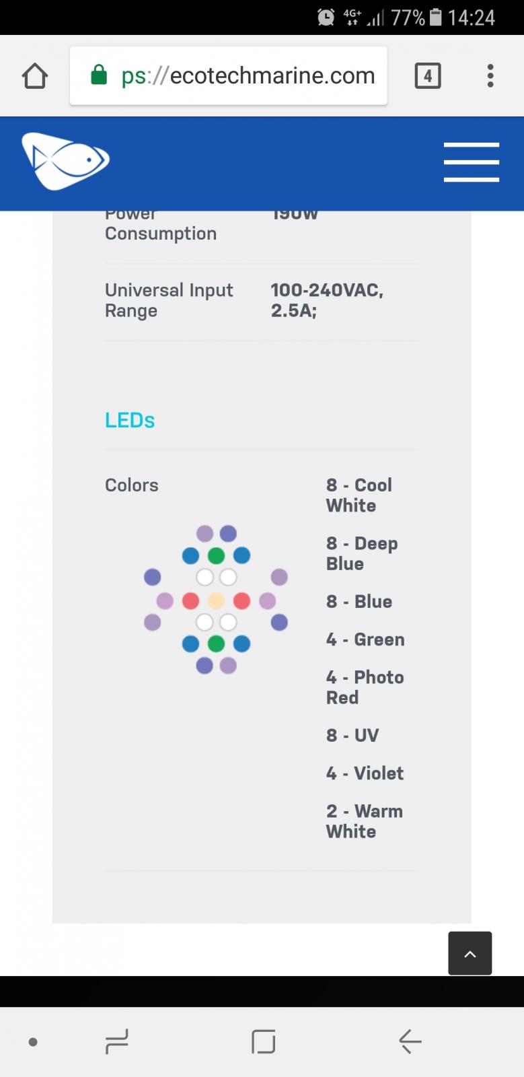Tap the Android back navigation button

(410, 1041)
